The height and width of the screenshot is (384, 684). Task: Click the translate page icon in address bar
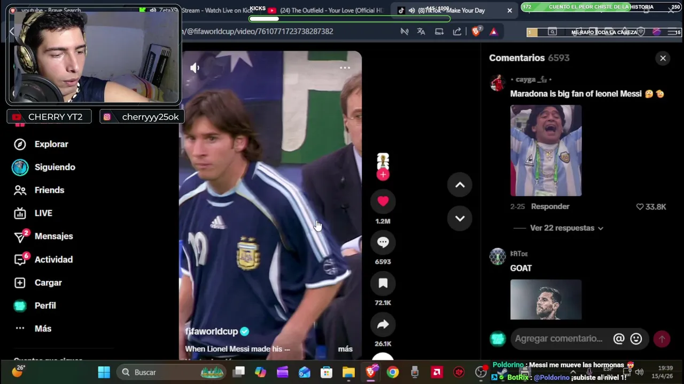click(x=421, y=31)
